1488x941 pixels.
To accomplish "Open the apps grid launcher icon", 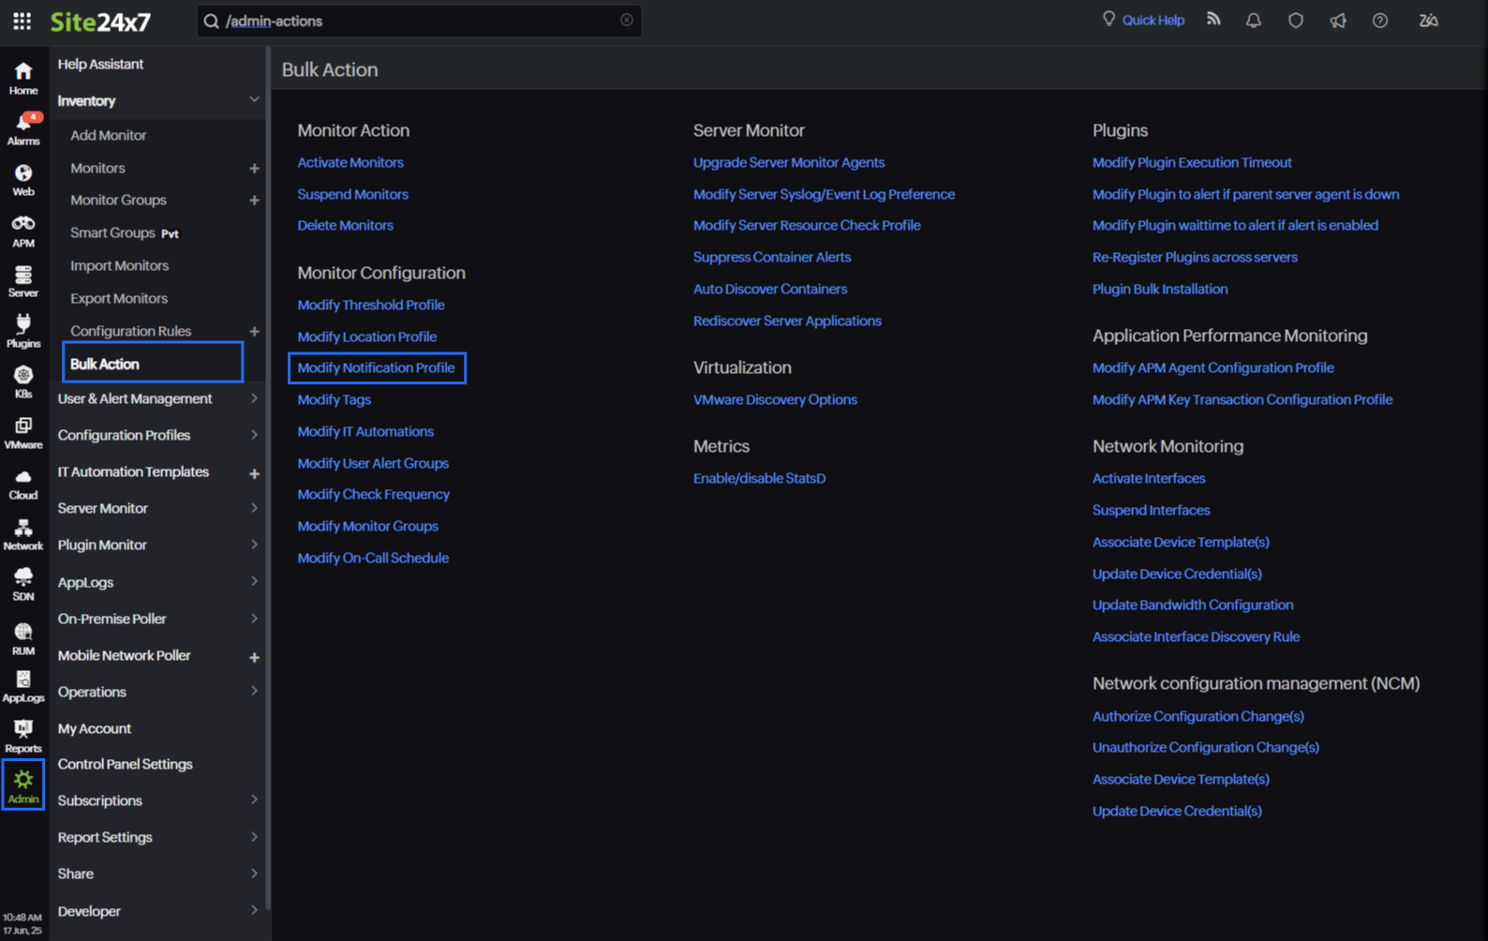I will (22, 21).
